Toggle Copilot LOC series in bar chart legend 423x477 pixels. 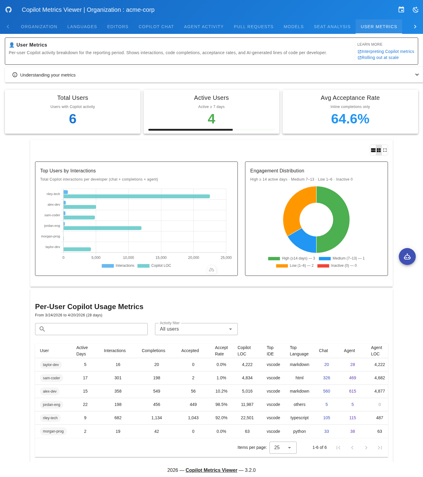[x=154, y=266]
